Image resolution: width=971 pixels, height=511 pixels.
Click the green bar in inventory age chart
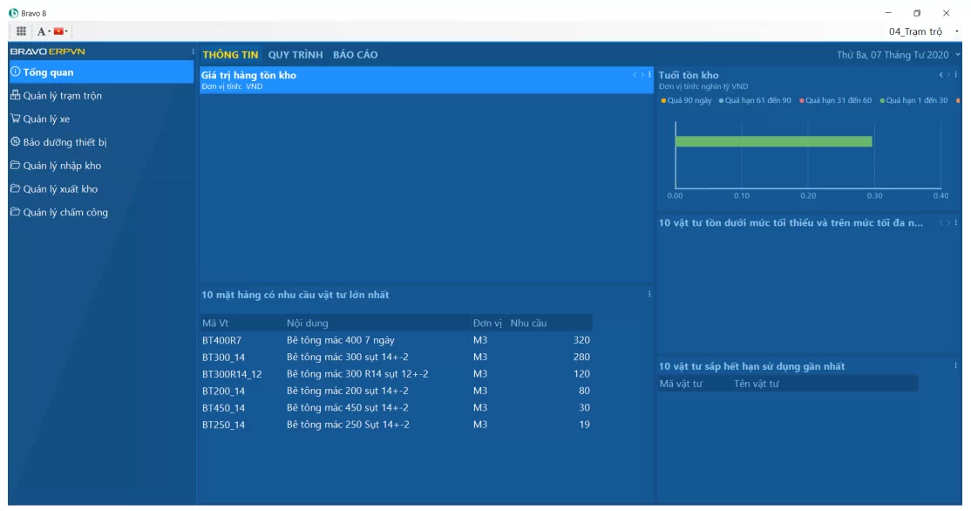tap(773, 141)
